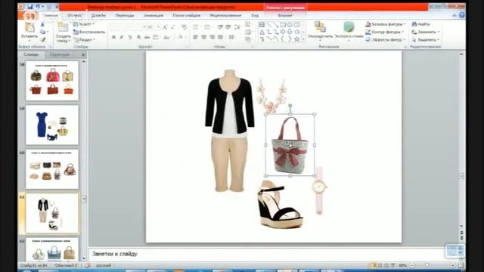Toggle bulleted list
Image resolution: width=484 pixels, height=272 pixels.
(x=197, y=27)
